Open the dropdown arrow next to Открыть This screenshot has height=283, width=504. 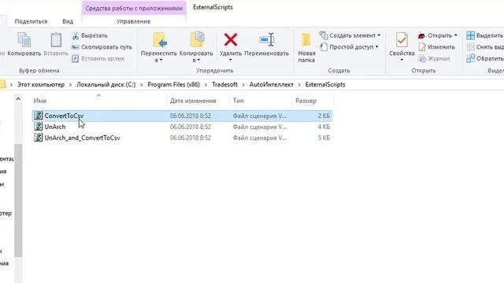pyautogui.click(x=456, y=35)
